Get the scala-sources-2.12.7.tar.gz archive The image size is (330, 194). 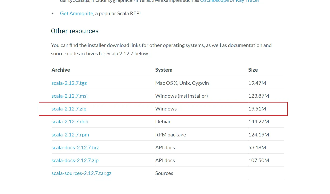pyautogui.click(x=81, y=173)
